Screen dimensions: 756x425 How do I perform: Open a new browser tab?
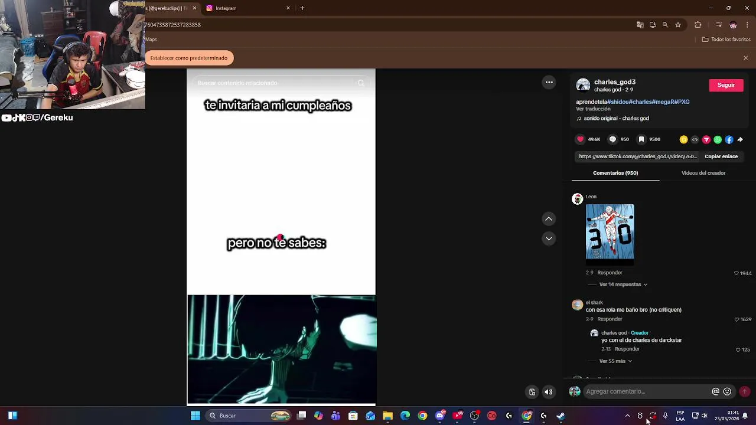(x=302, y=8)
